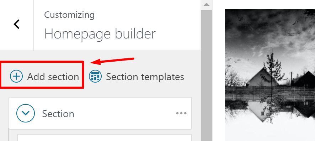Click the scrollbar up arrow
The width and height of the screenshot is (315, 141).
tap(207, 4)
